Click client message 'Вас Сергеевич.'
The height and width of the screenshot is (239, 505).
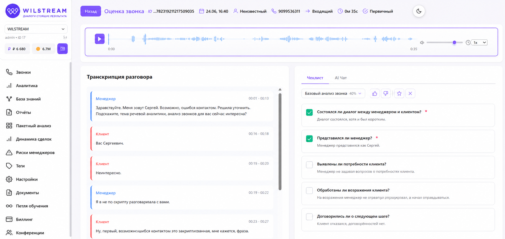click(x=182, y=139)
